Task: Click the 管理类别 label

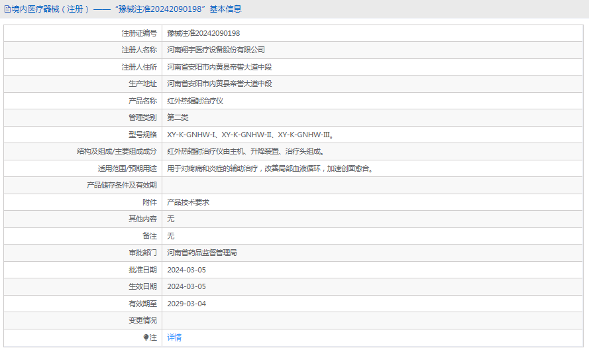Action: (142, 117)
